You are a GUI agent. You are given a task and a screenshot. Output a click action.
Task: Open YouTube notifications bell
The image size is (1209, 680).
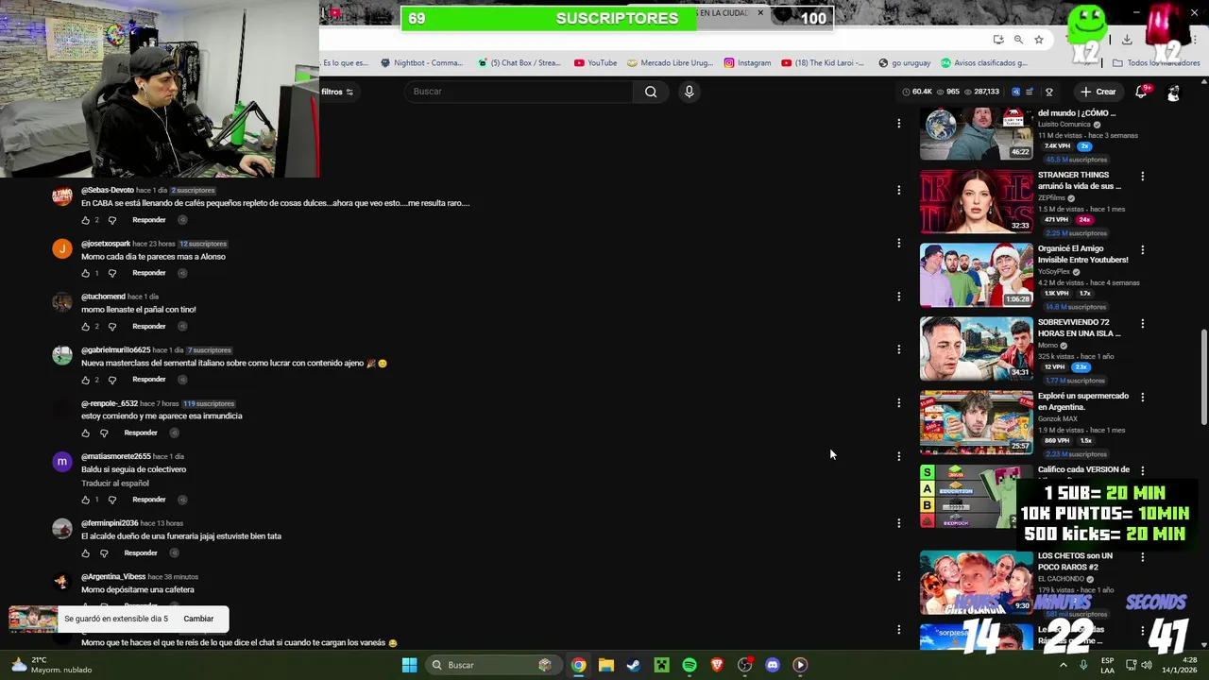tap(1141, 92)
